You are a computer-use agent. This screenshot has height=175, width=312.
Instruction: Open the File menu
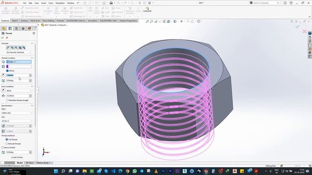pyautogui.click(x=25, y=3)
